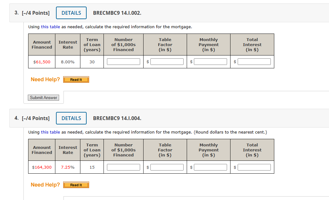This screenshot has height=200, width=329.
Task: Click the Read It button for problem 4
Action: point(76,185)
